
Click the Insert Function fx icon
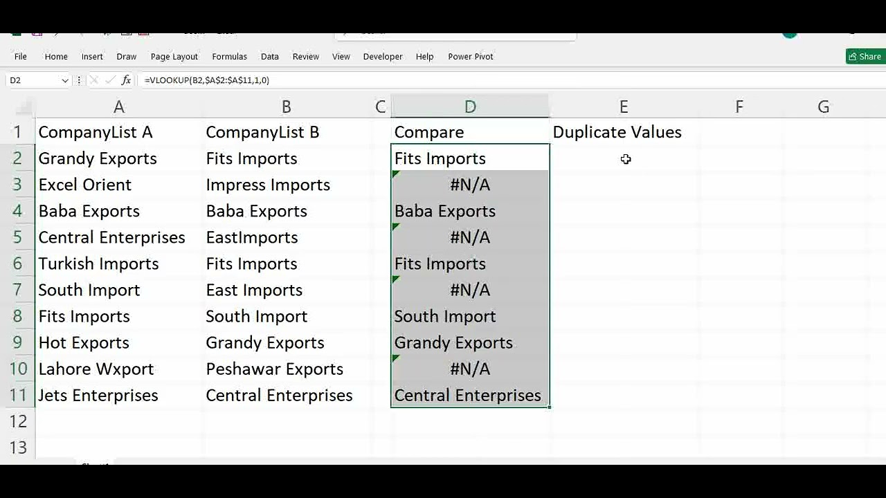[x=126, y=80]
